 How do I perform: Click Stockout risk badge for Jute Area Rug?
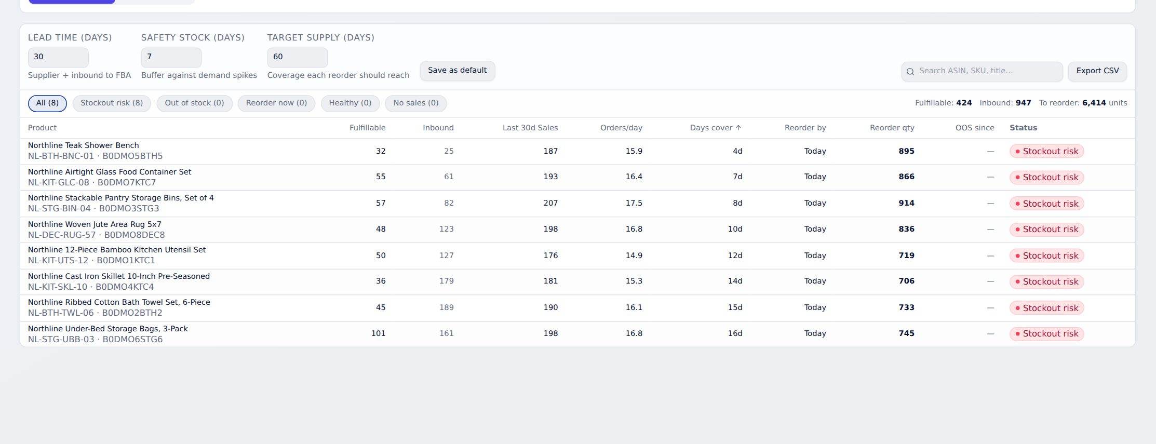(x=1046, y=230)
